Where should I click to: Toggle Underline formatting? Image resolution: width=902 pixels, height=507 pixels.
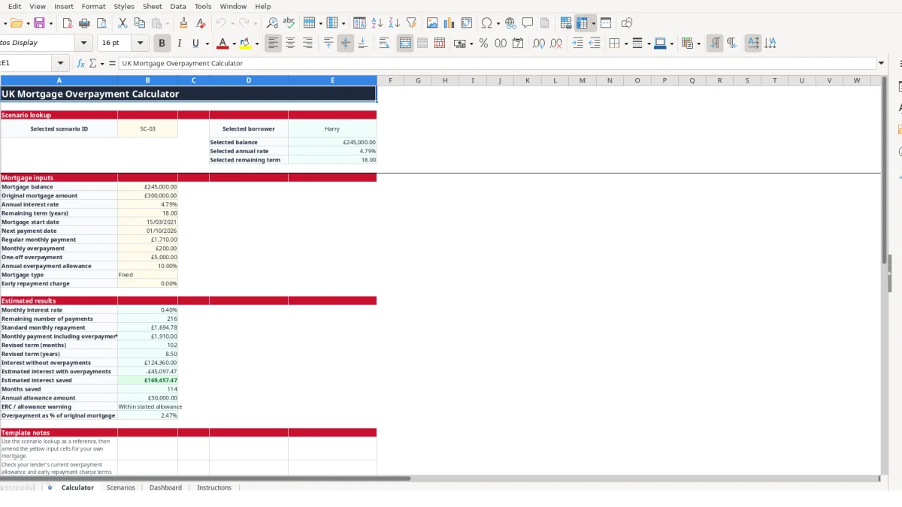[196, 44]
